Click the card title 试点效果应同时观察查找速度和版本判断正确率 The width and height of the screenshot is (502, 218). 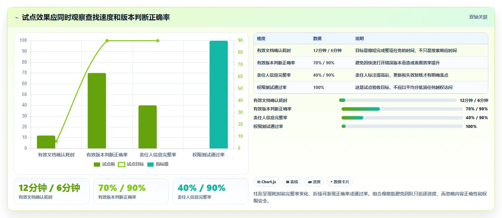[x=96, y=17]
